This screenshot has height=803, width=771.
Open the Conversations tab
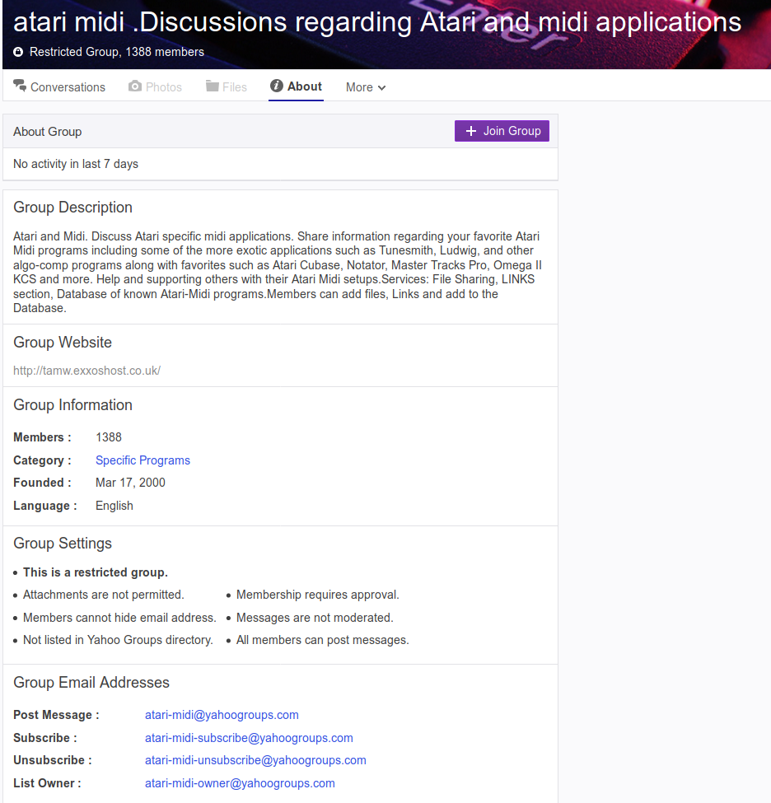[x=59, y=86]
